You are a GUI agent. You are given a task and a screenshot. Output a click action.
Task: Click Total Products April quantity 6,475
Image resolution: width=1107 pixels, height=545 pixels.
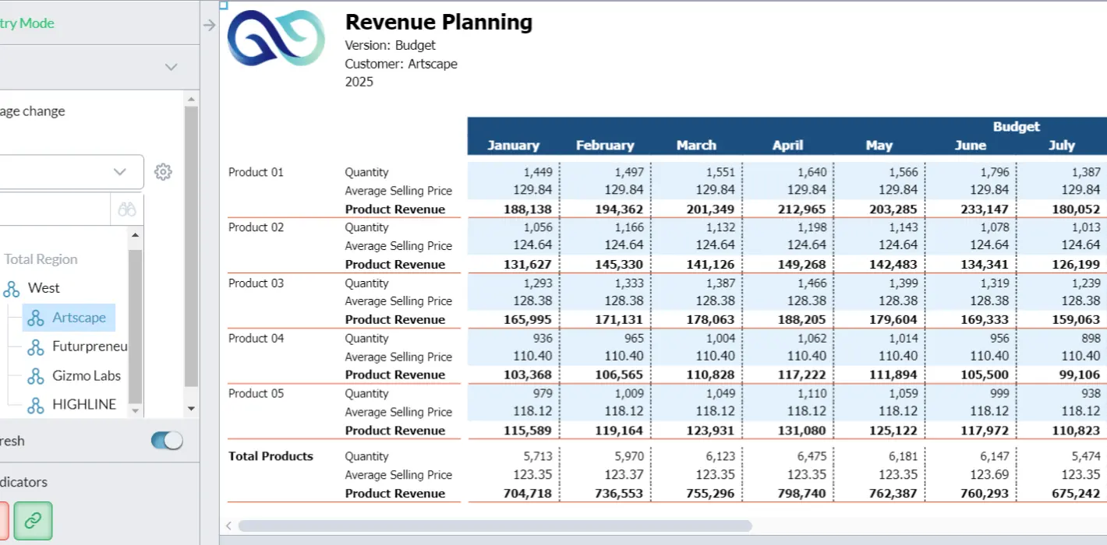(812, 456)
